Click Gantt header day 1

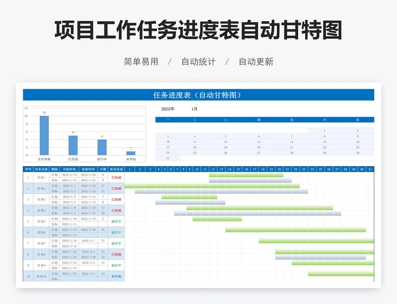click(130, 169)
